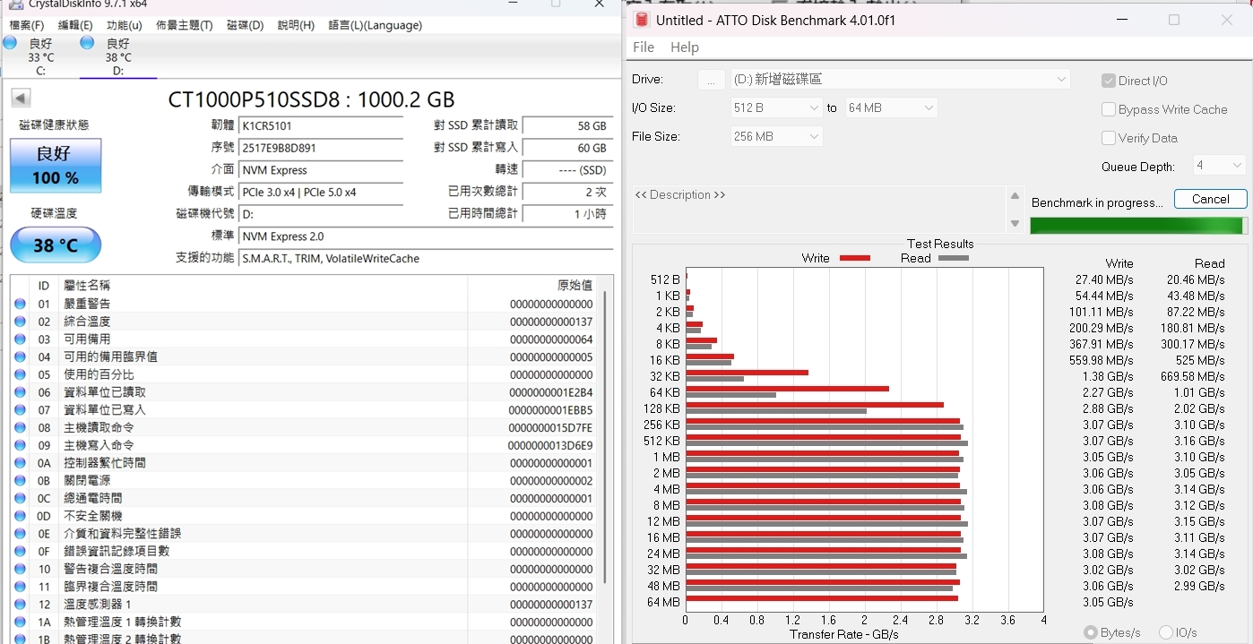Cancel the running ATTO benchmark
The width and height of the screenshot is (1253, 644).
(x=1211, y=199)
